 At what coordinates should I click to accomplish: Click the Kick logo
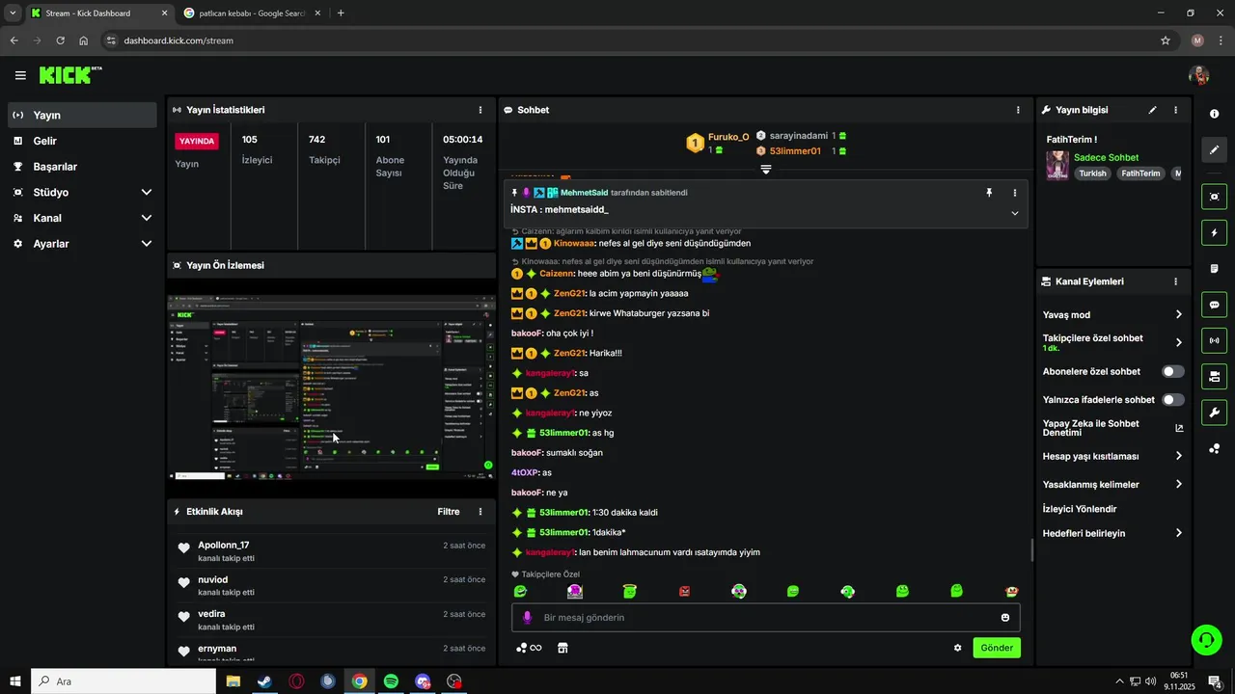point(70,75)
